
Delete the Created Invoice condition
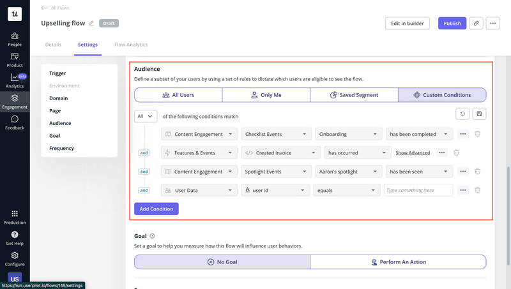point(456,152)
